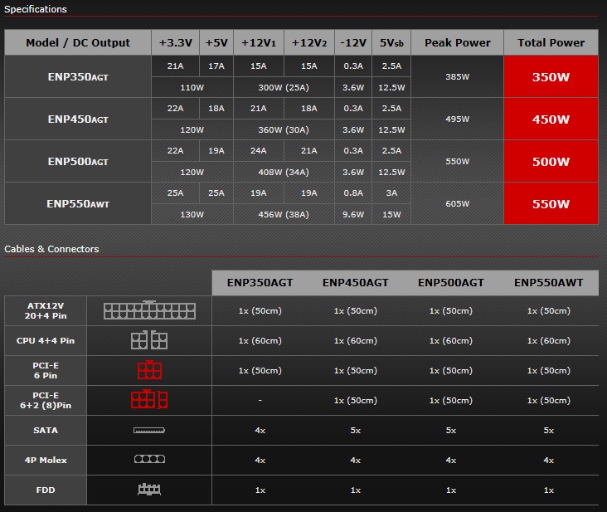Click the 4P Molex row label

pyautogui.click(x=46, y=460)
